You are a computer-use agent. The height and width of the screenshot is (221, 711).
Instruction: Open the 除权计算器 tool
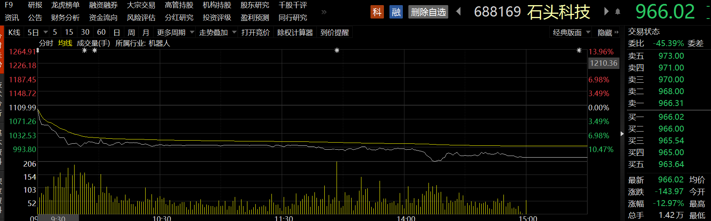[295, 32]
